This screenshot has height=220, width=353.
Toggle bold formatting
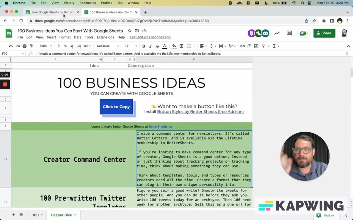click(x=144, y=46)
